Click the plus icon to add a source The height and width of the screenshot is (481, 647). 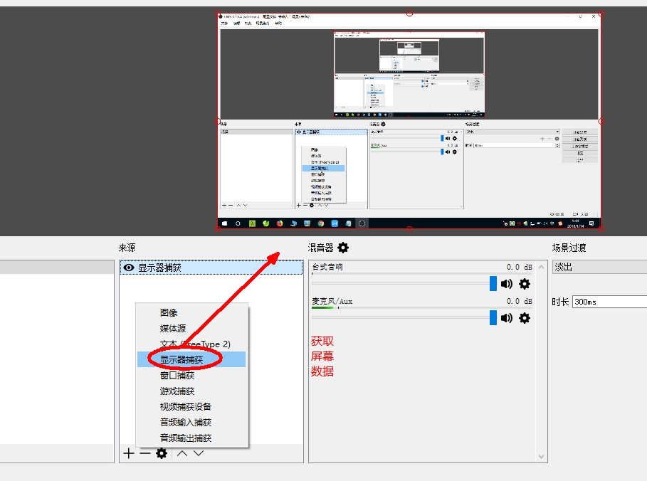click(128, 453)
